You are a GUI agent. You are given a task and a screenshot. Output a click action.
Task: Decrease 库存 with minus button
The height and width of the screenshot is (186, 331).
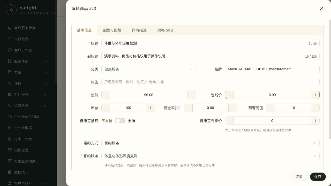click(x=106, y=108)
